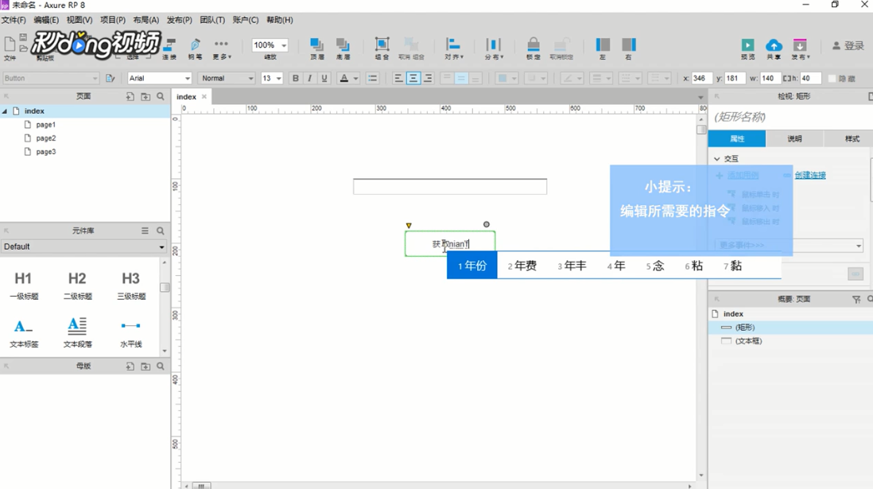The image size is (873, 489).
Task: Click the x coordinate field 346
Action: [700, 79]
